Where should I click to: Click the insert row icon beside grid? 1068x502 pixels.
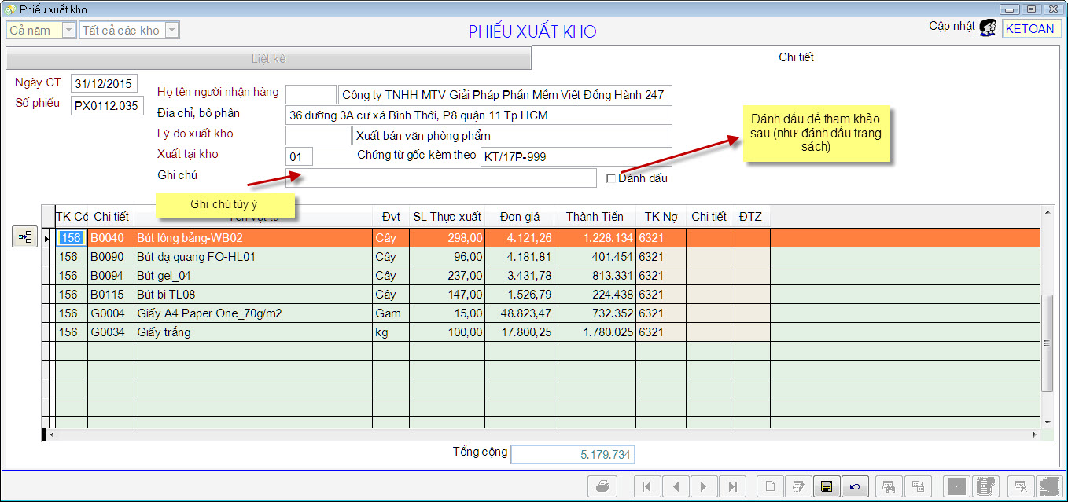click(x=24, y=236)
